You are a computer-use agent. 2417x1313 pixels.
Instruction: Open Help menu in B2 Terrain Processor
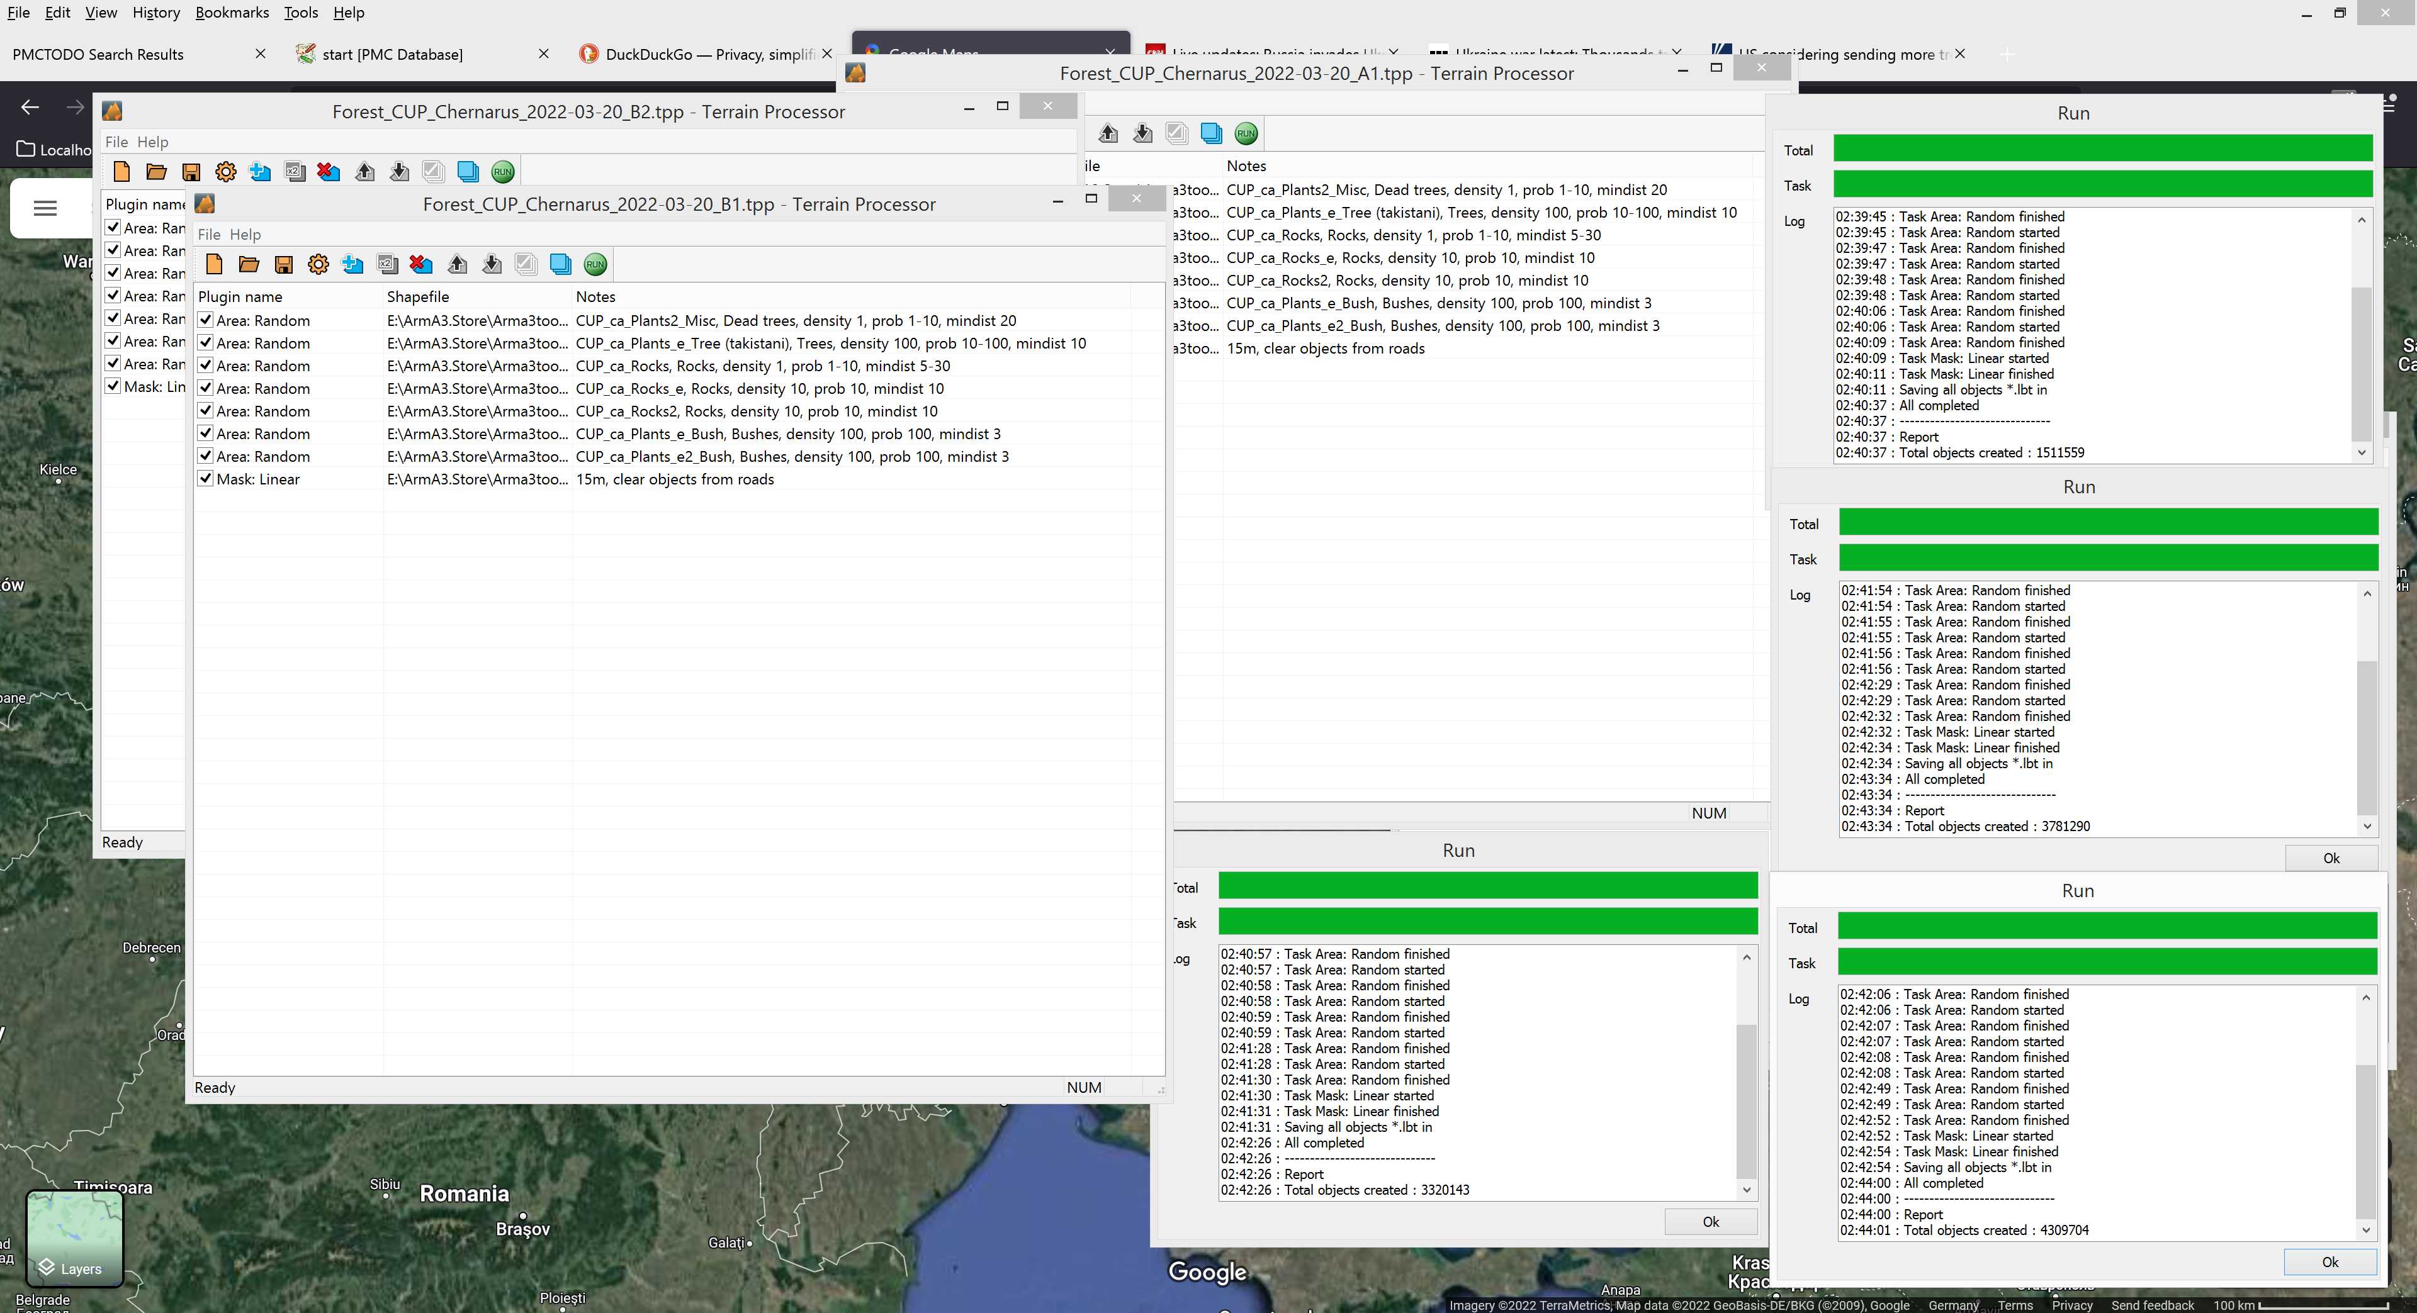[152, 142]
